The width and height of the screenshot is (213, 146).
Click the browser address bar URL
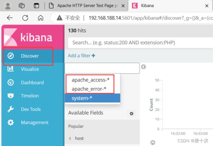click(x=151, y=18)
